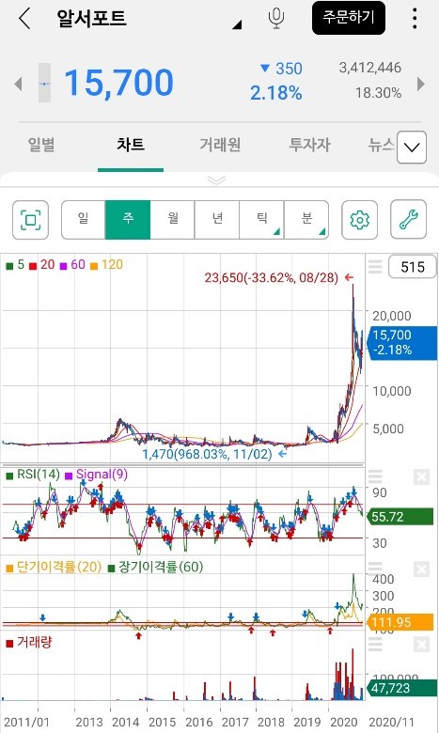Tap the 2.18% change rate
This screenshot has width=439, height=733.
click(275, 93)
